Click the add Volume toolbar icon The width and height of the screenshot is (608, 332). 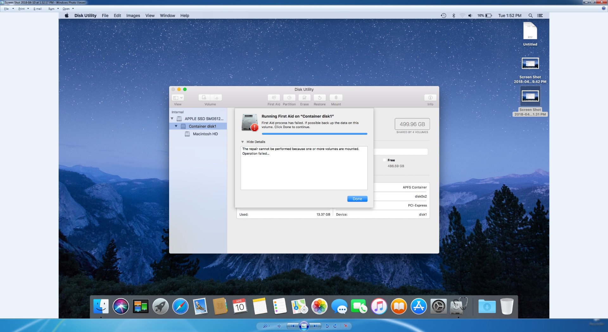(x=204, y=98)
